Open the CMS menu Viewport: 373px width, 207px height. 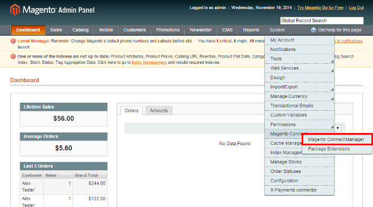coord(228,30)
